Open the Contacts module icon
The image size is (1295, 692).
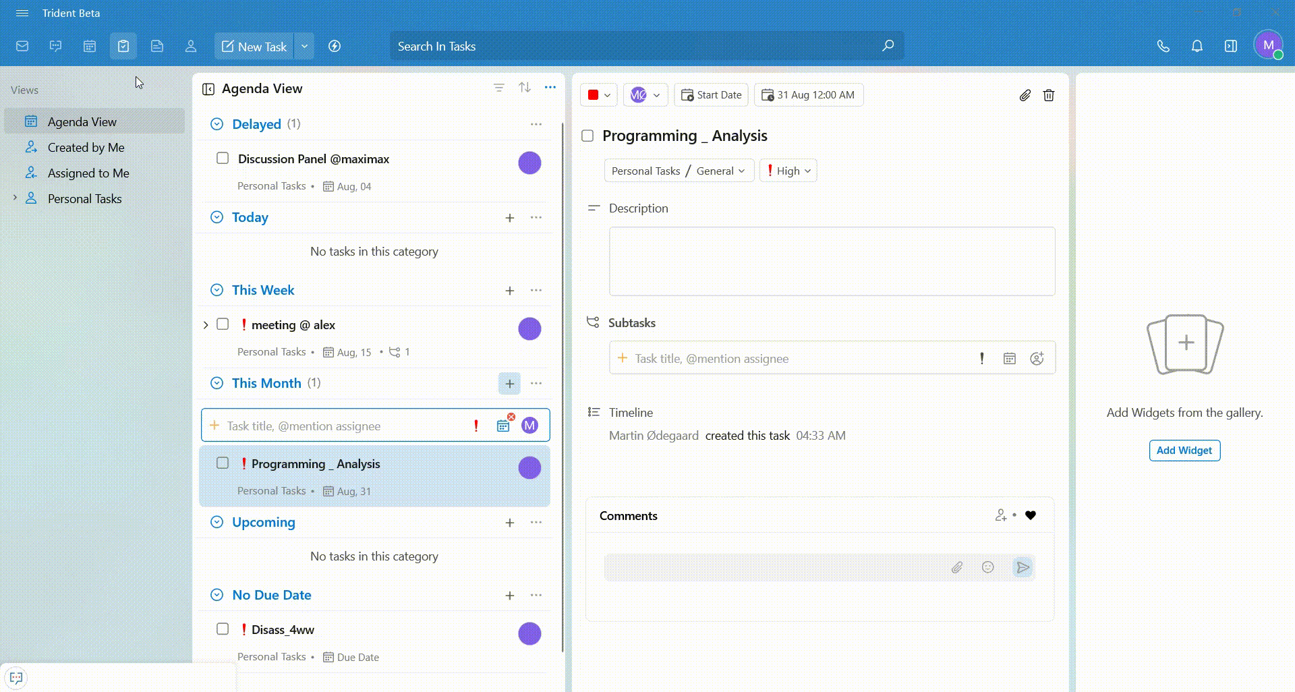click(191, 47)
